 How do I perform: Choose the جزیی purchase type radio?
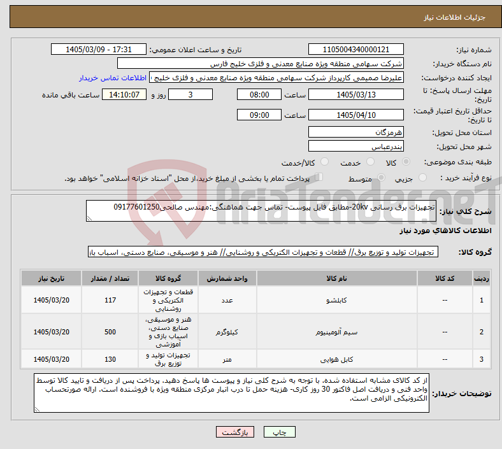pos(422,178)
